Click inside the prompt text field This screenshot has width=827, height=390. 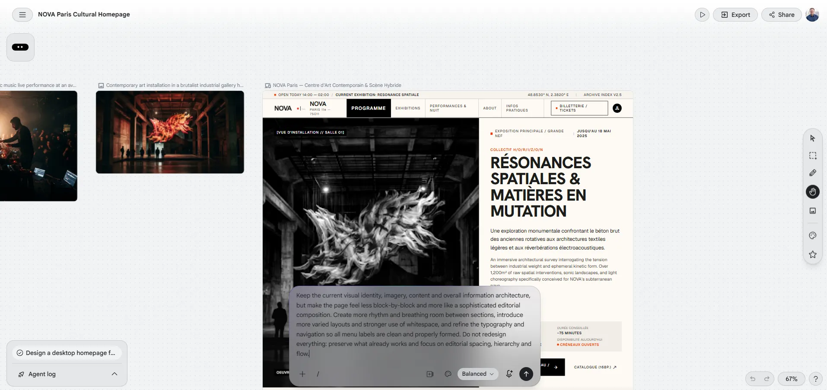pos(414,324)
